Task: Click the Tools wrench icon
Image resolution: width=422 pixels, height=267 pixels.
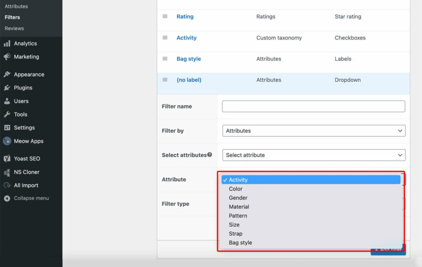Action: [7, 114]
